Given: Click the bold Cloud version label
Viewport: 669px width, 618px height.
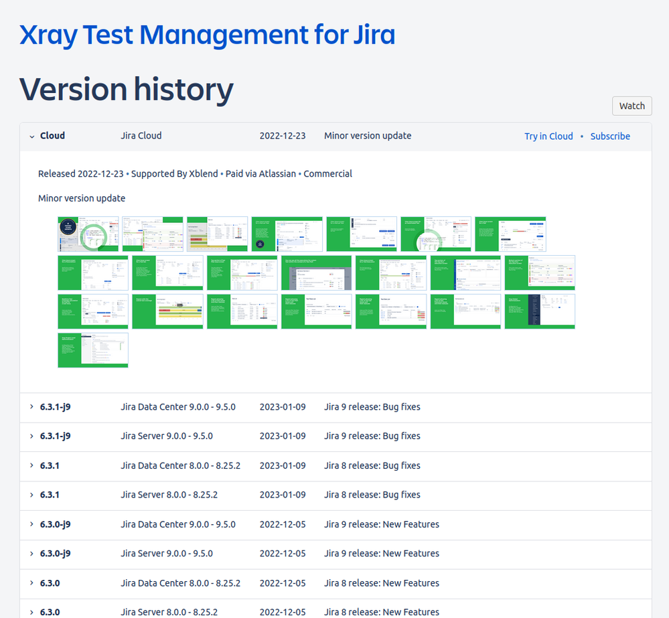Looking at the screenshot, I should tap(52, 136).
